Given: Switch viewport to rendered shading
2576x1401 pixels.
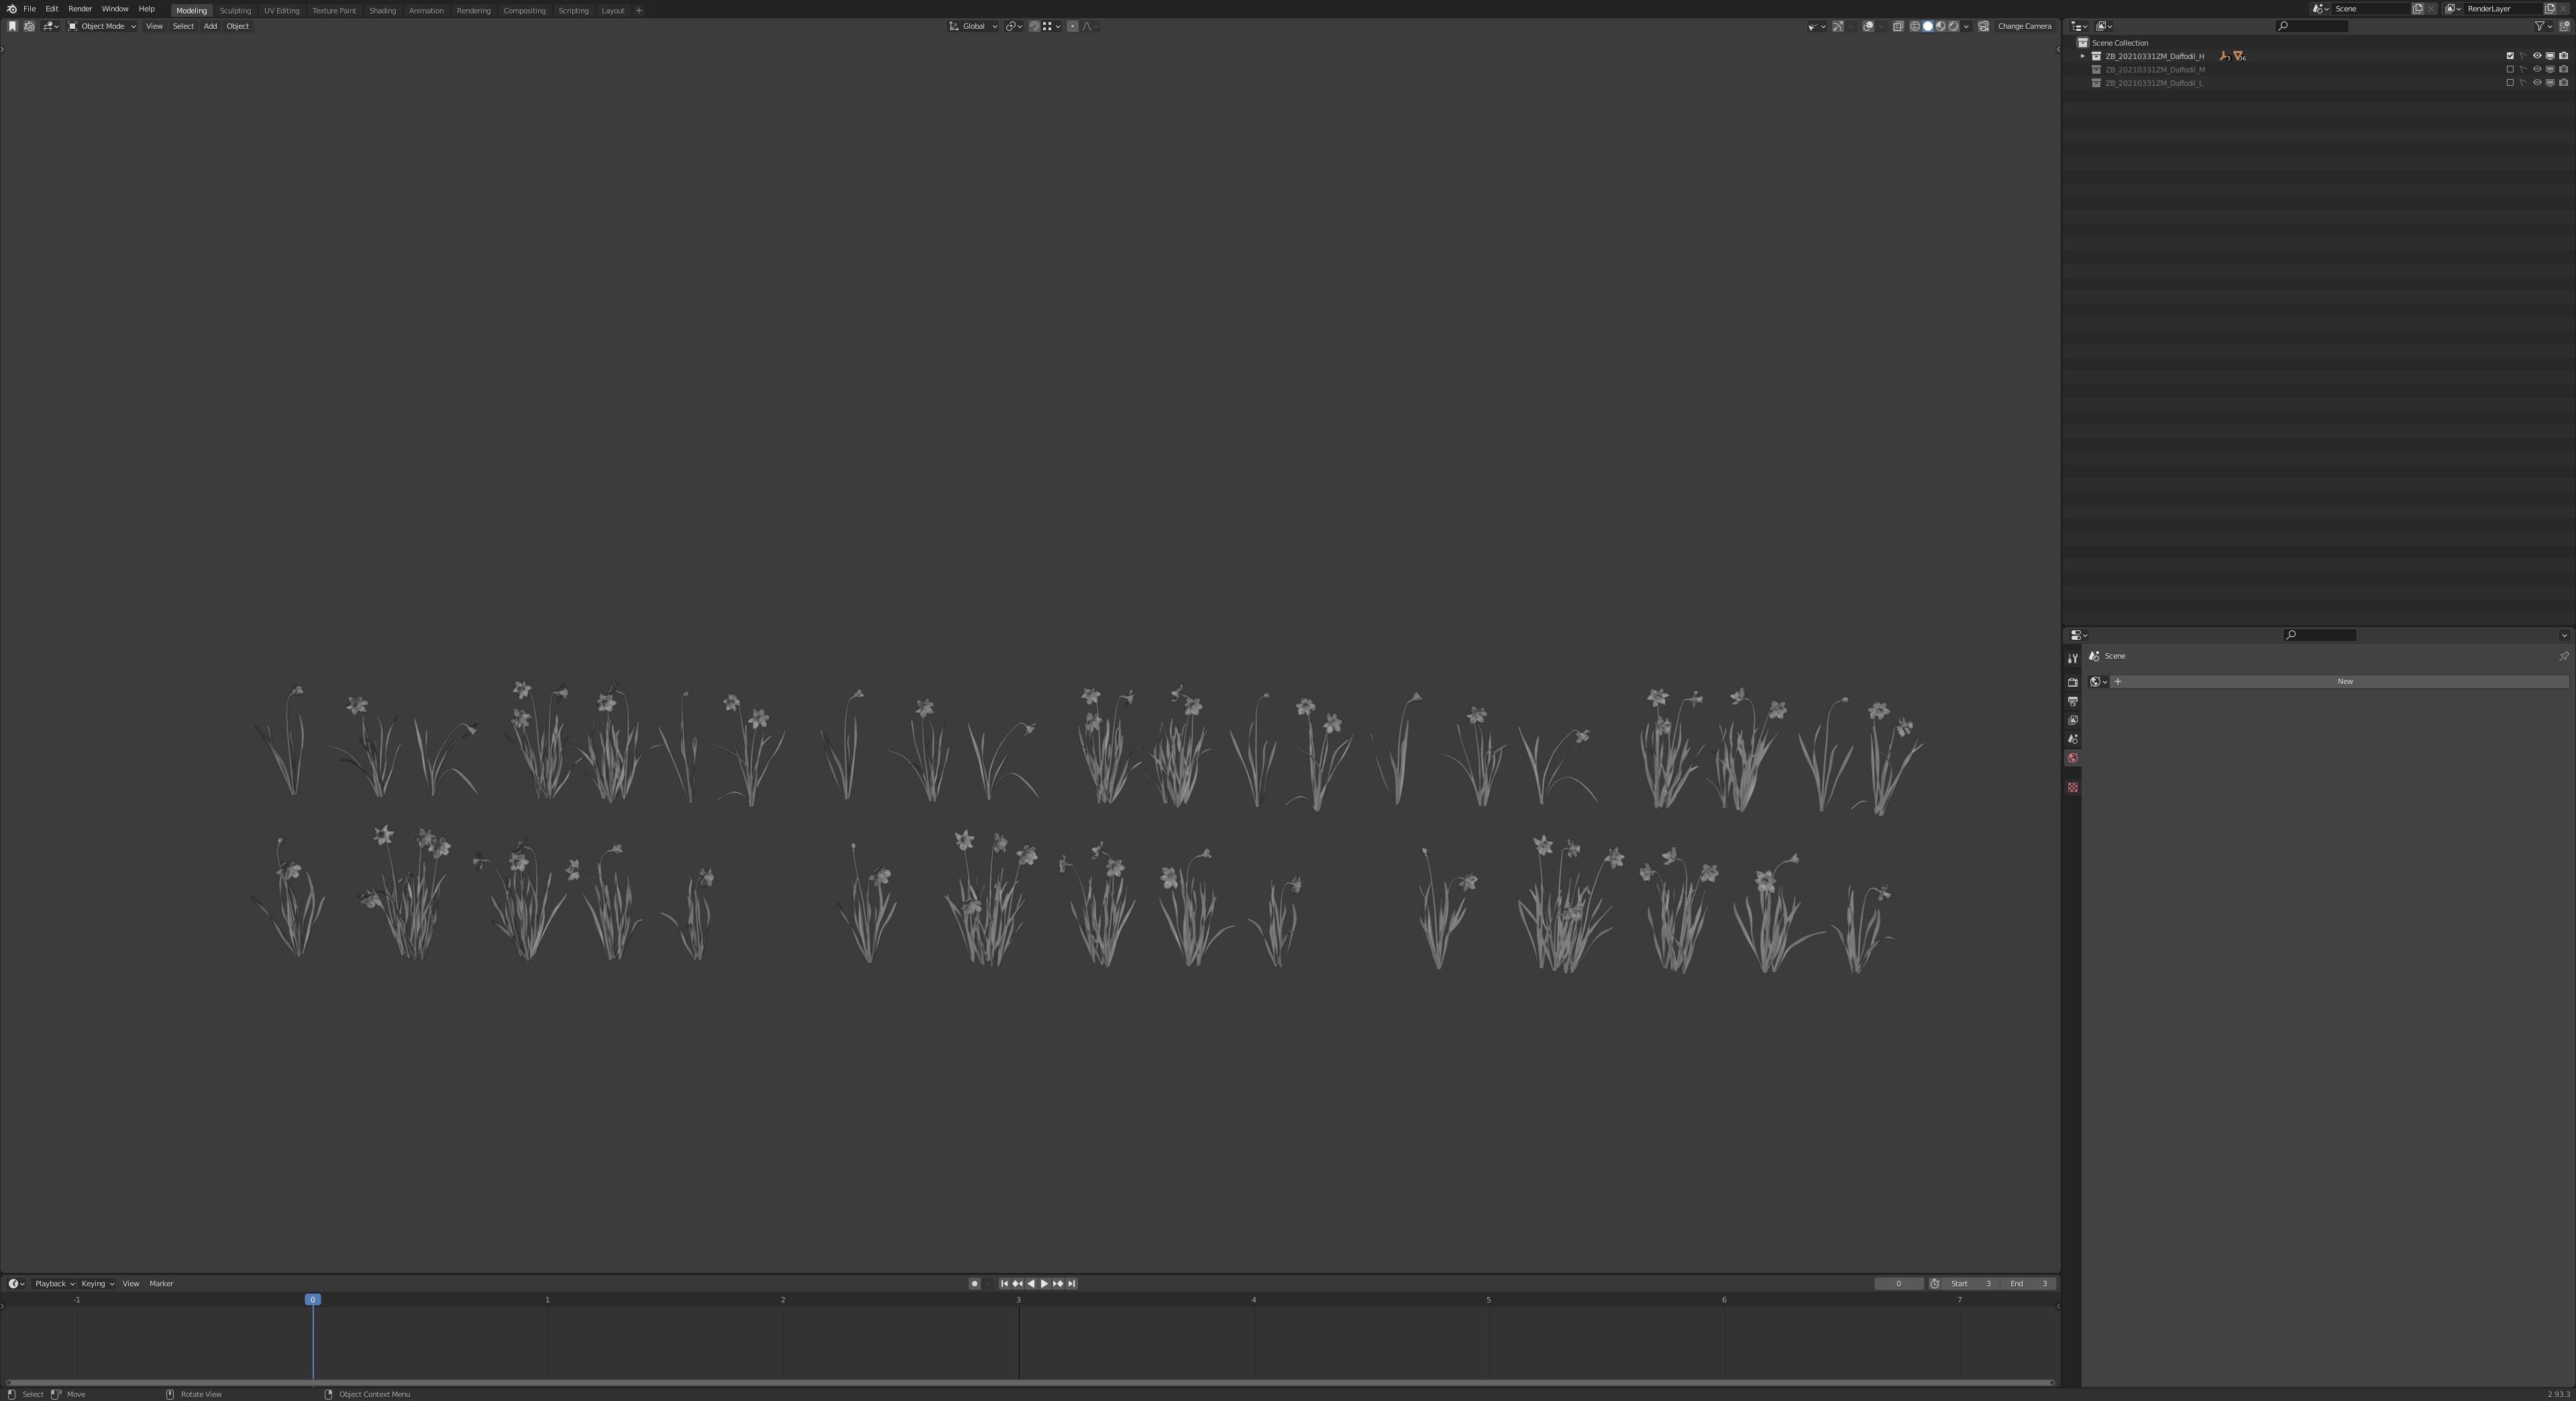Looking at the screenshot, I should tap(1953, 26).
